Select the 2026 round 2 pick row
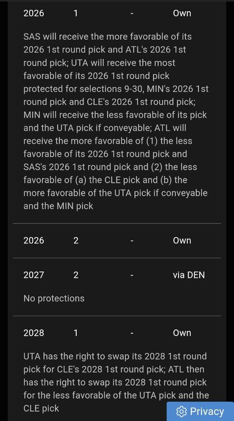This screenshot has width=234, height=421. pyautogui.click(x=117, y=241)
